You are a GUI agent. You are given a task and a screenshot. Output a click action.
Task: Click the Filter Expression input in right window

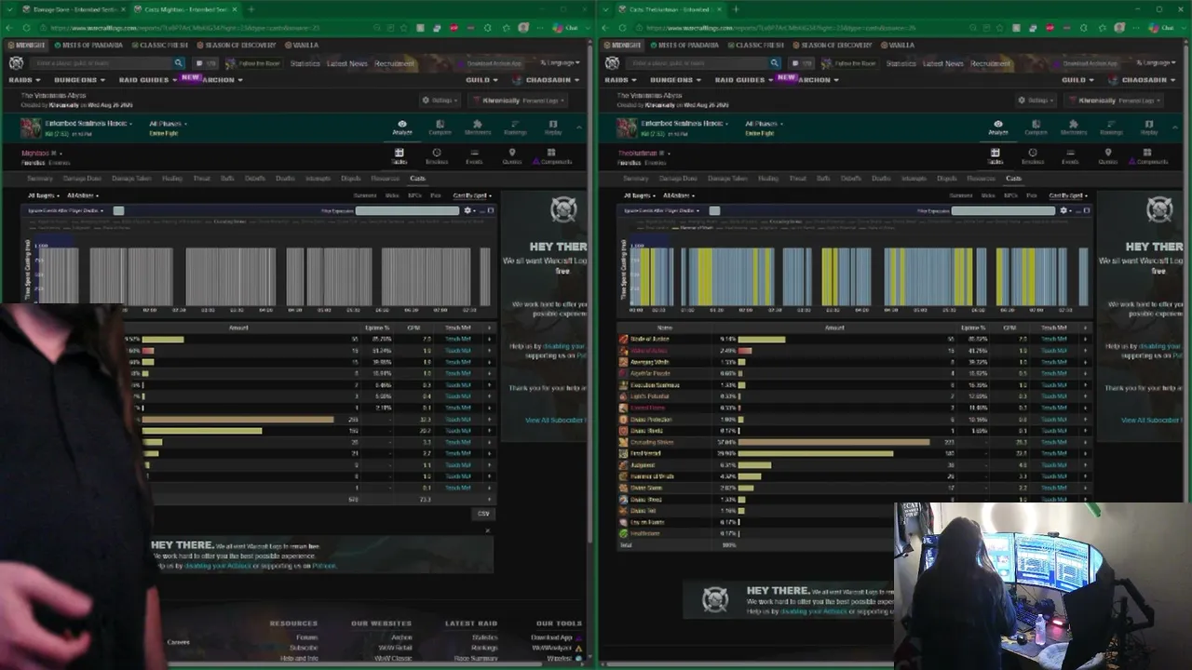1003,211
